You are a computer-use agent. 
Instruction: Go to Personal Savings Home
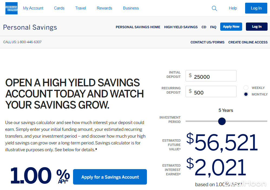click(x=138, y=27)
